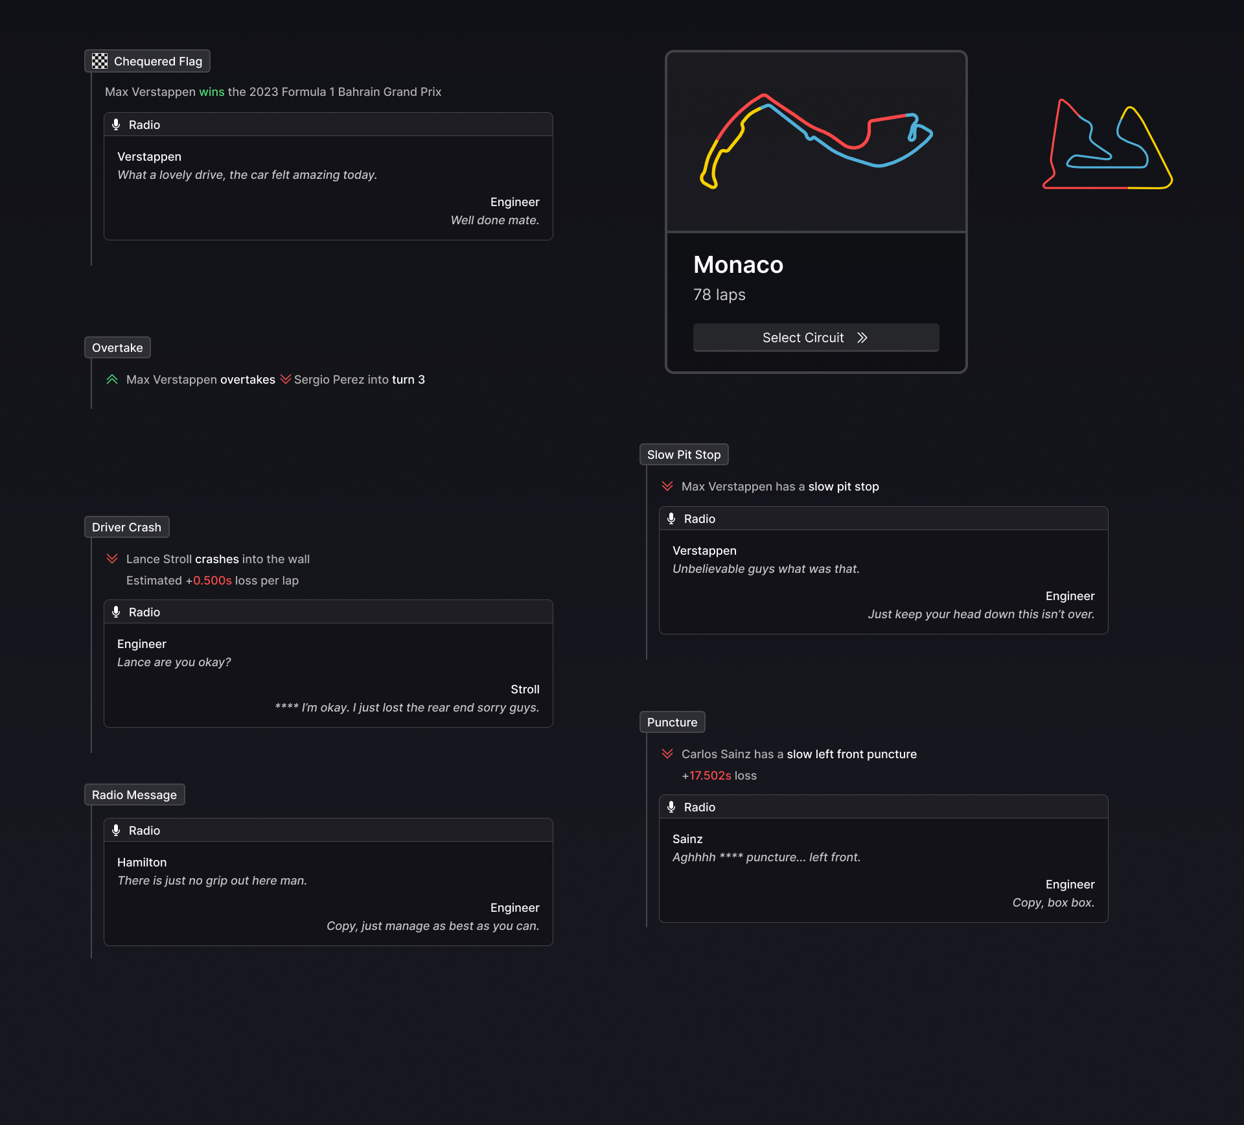Click the Puncture event tag
Viewport: 1244px width, 1125px height.
(x=672, y=723)
